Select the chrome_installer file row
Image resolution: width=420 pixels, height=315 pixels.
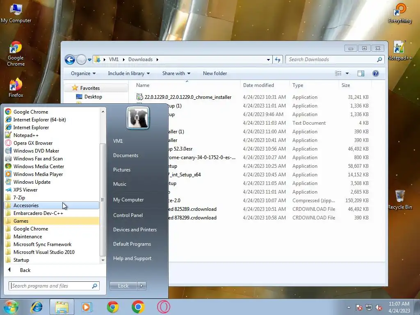pos(252,97)
